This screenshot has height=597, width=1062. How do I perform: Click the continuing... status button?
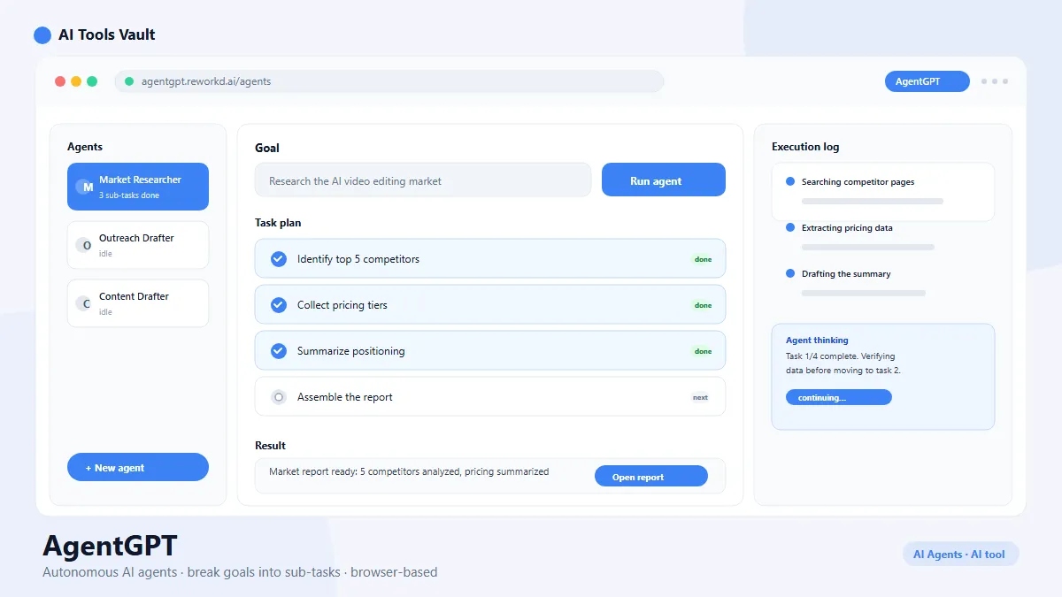tap(839, 397)
